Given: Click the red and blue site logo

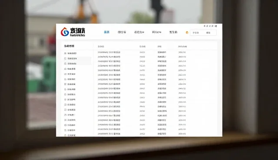Looking at the screenshot, I should point(65,32).
